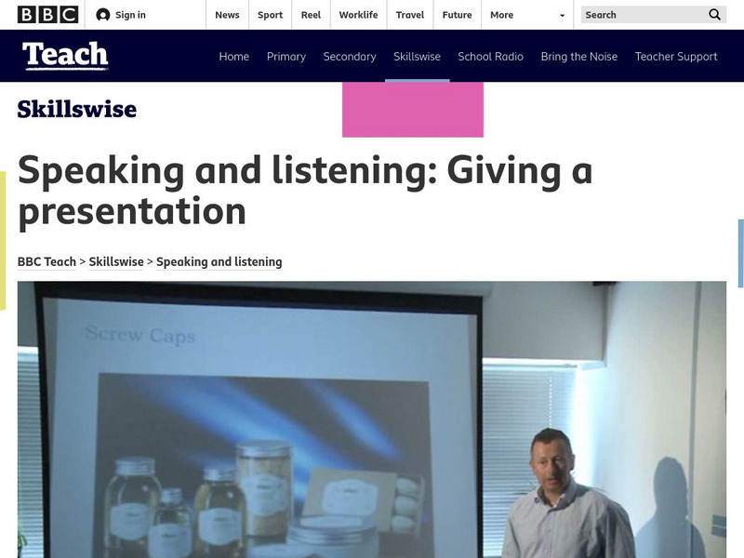The width and height of the screenshot is (744, 558).
Task: Select Travel in BBC navigation
Action: tap(410, 15)
